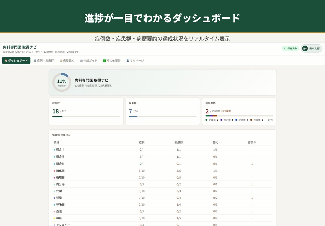This screenshot has width=325, height=226.
Task: Click the memo icon beside 病歴要約
Action: (61, 61)
